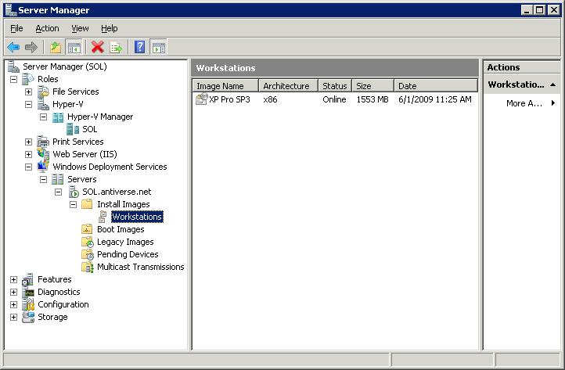Click the '6/1/2009 11:25 AM' date cell

click(435, 99)
